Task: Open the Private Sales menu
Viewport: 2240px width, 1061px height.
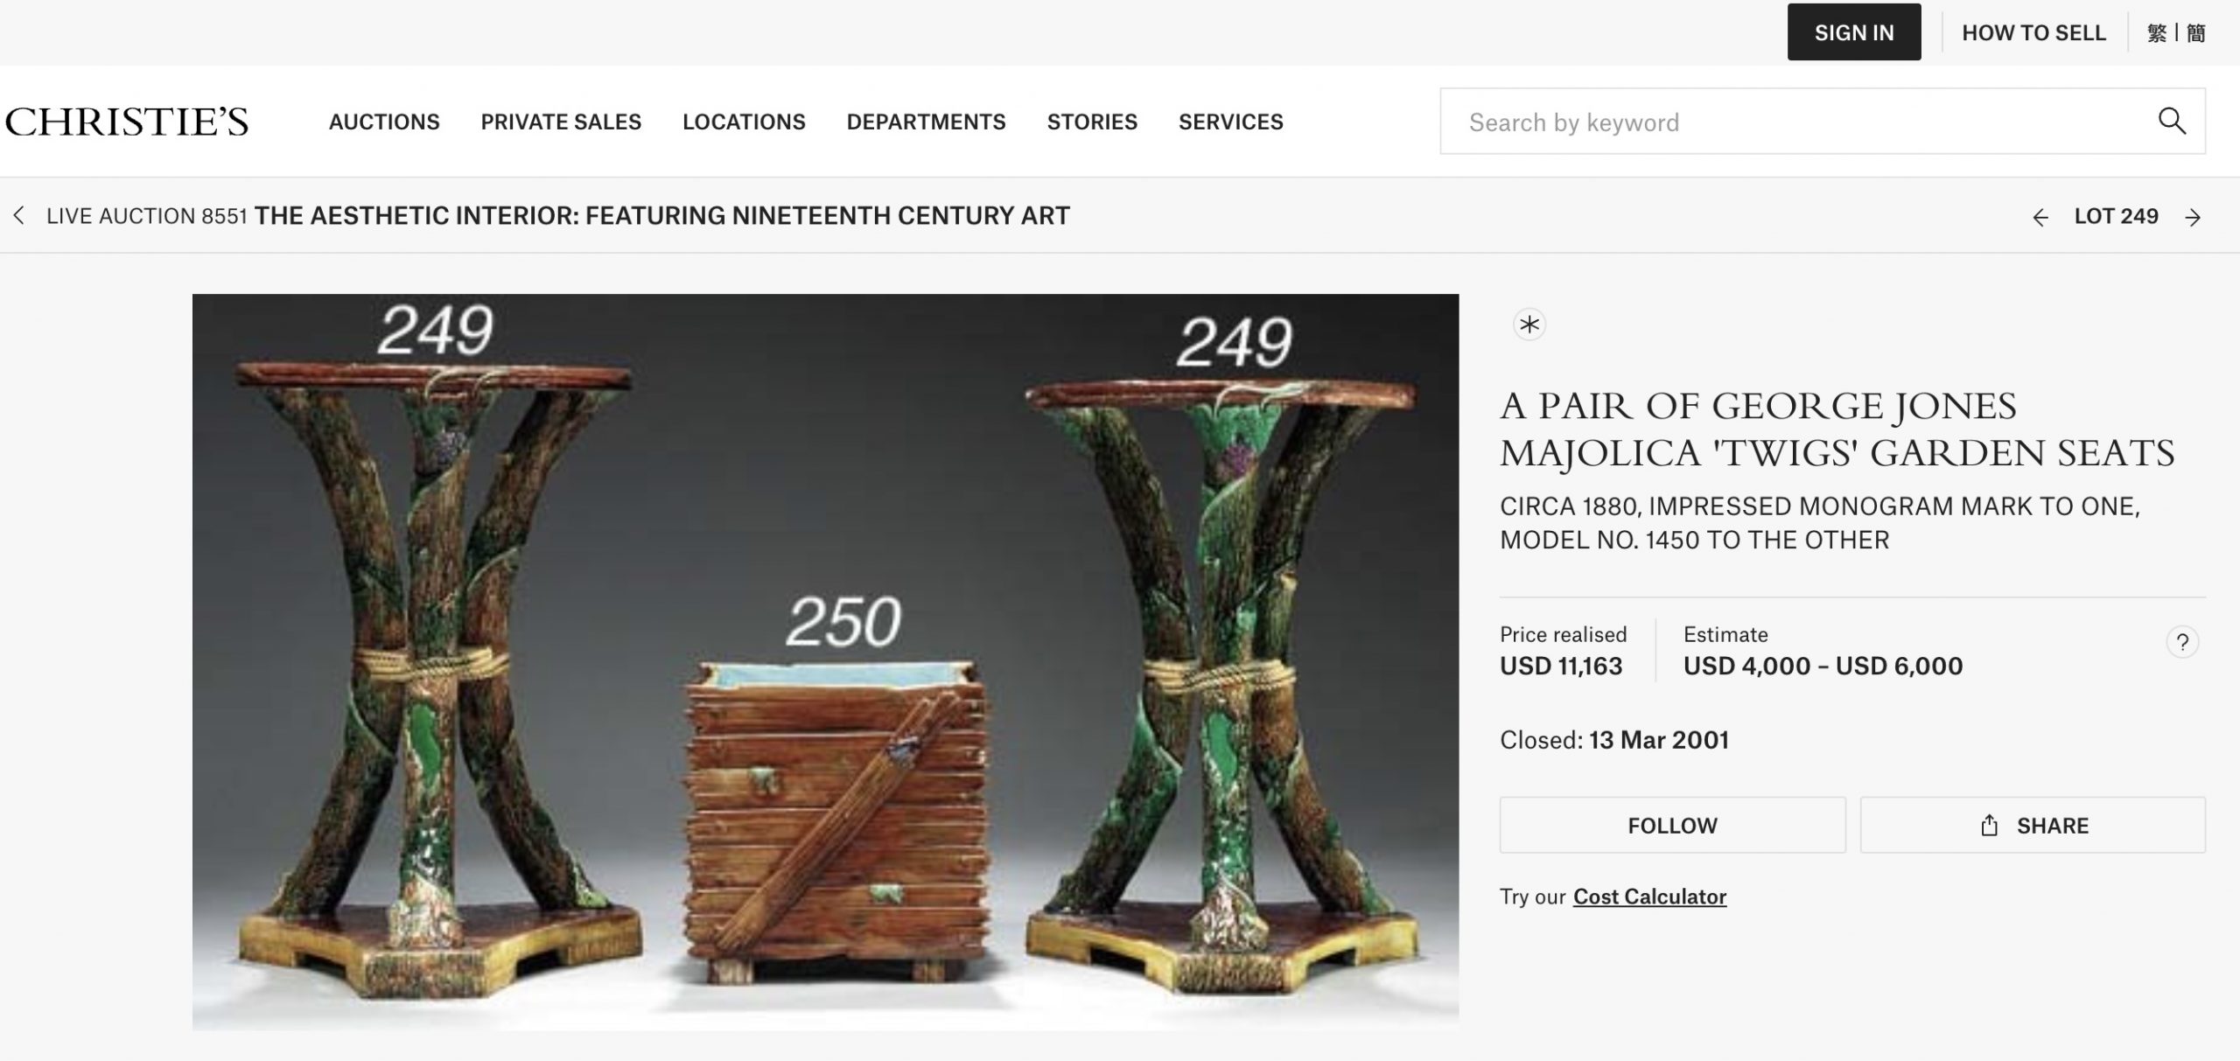Action: 561,122
